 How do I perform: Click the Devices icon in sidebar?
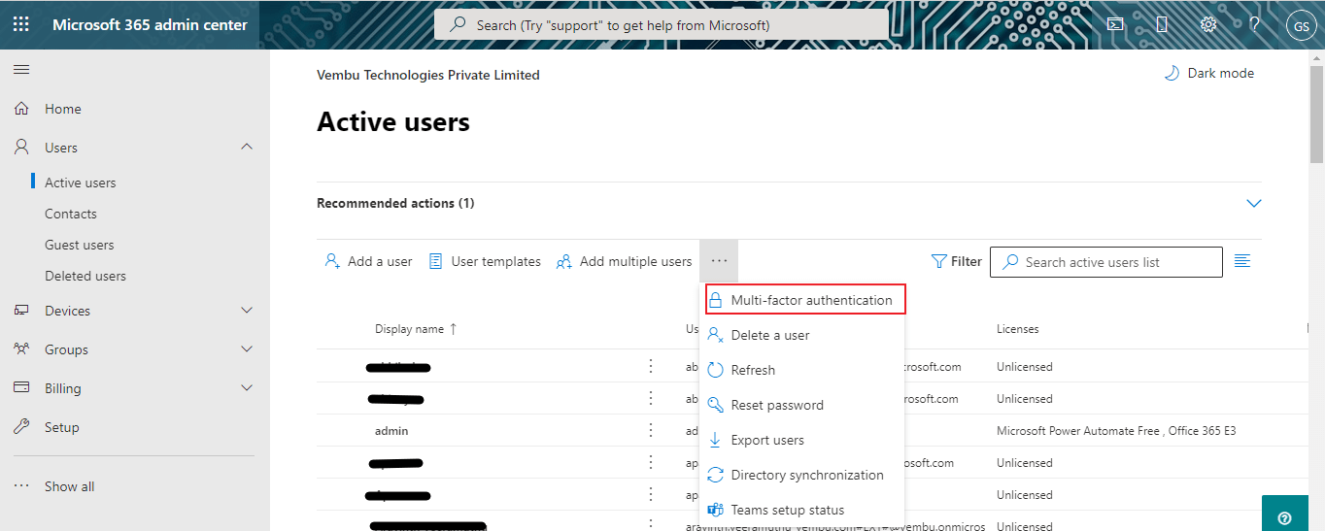(21, 311)
